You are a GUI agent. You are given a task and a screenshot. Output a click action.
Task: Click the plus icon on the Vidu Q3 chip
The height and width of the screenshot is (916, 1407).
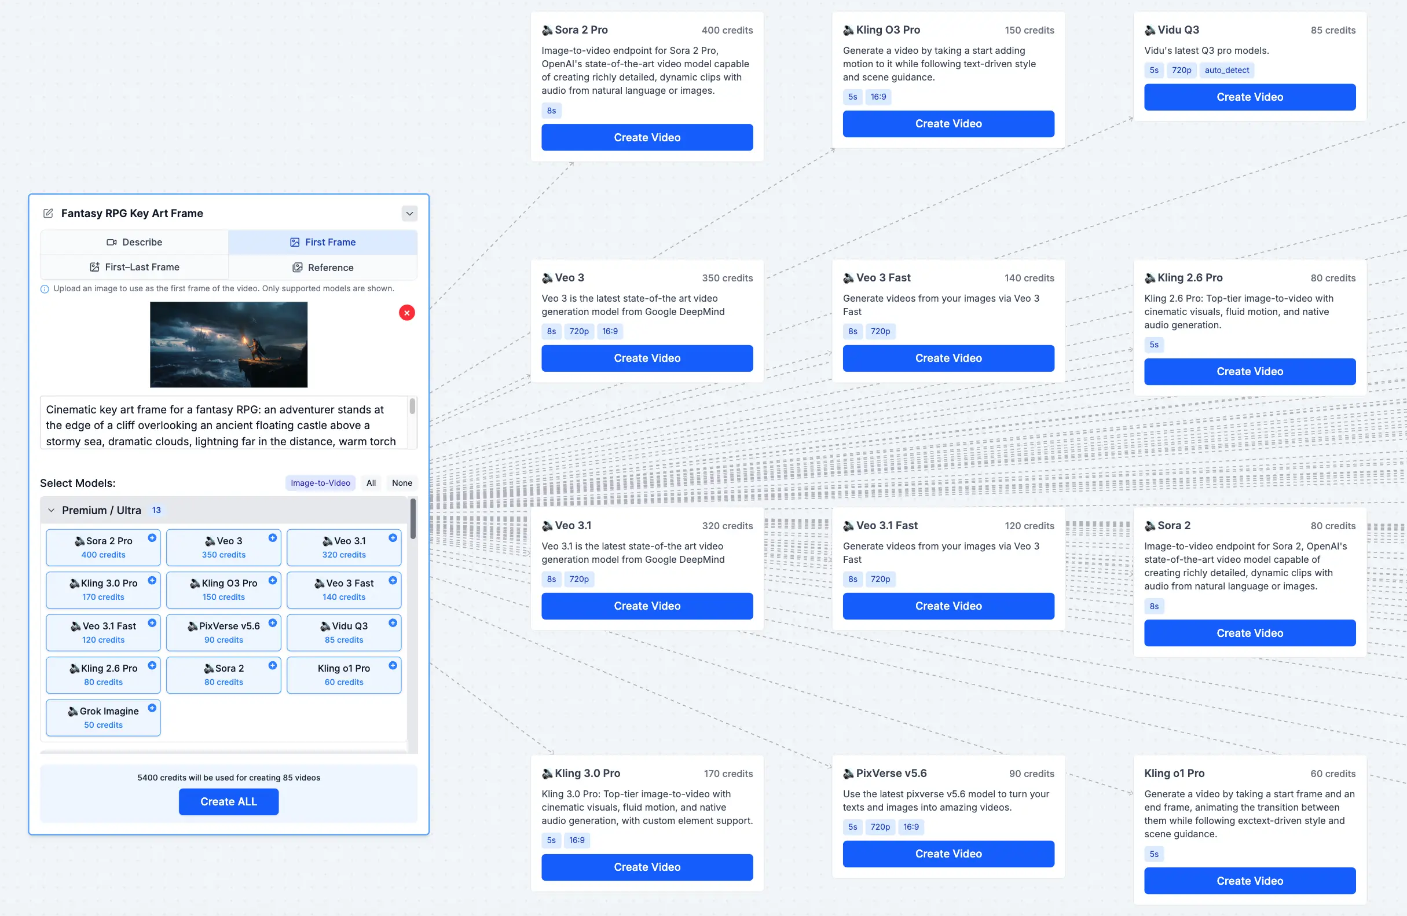coord(393,623)
